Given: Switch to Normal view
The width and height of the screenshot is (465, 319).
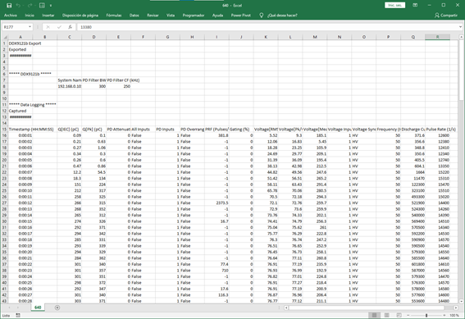Looking at the screenshot, I should click(x=374, y=315).
